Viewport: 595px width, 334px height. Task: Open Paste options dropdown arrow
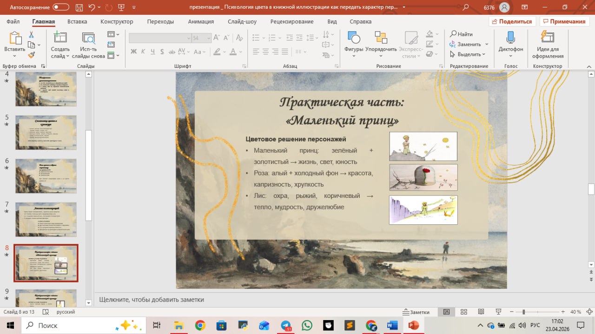point(15,56)
